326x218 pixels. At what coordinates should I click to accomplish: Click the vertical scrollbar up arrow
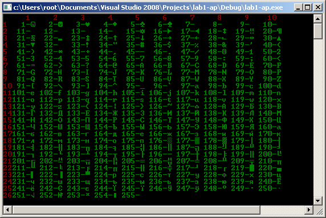point(317,19)
